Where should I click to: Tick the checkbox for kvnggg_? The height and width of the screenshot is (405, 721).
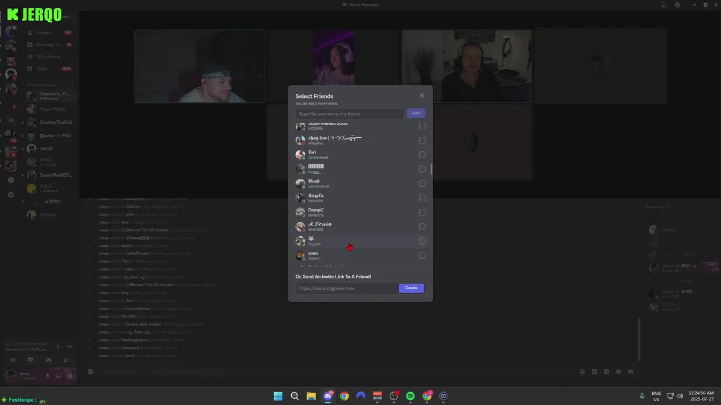pyautogui.click(x=422, y=169)
